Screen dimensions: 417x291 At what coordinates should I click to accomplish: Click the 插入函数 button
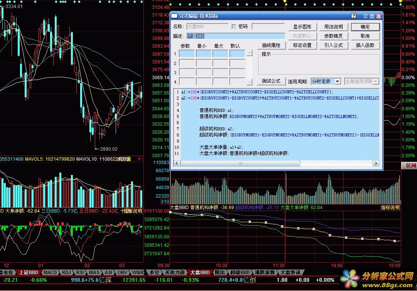(365, 45)
